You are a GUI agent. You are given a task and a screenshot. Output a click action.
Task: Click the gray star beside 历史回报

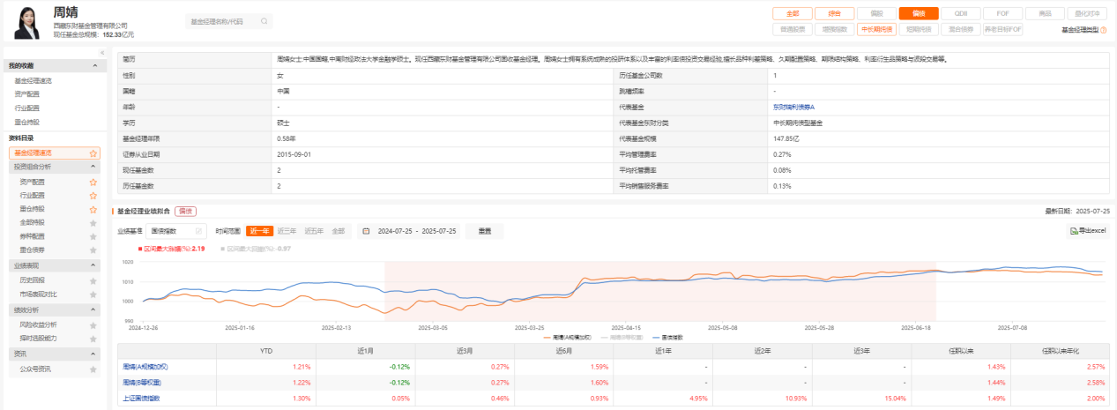point(93,280)
